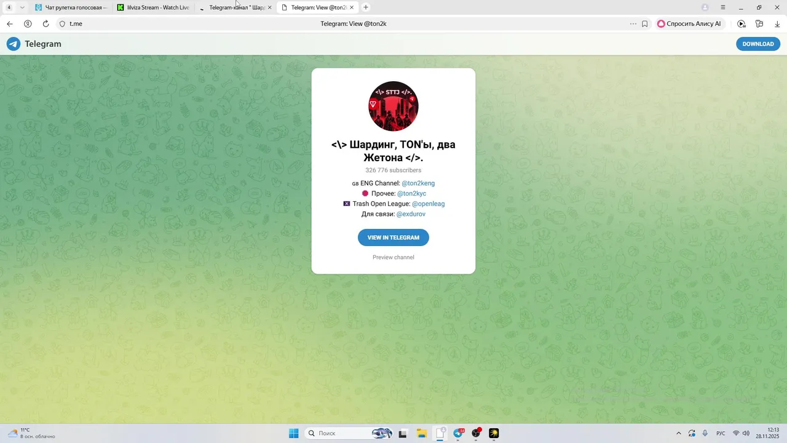Open a new browser tab
This screenshot has width=787, height=443.
(366, 7)
